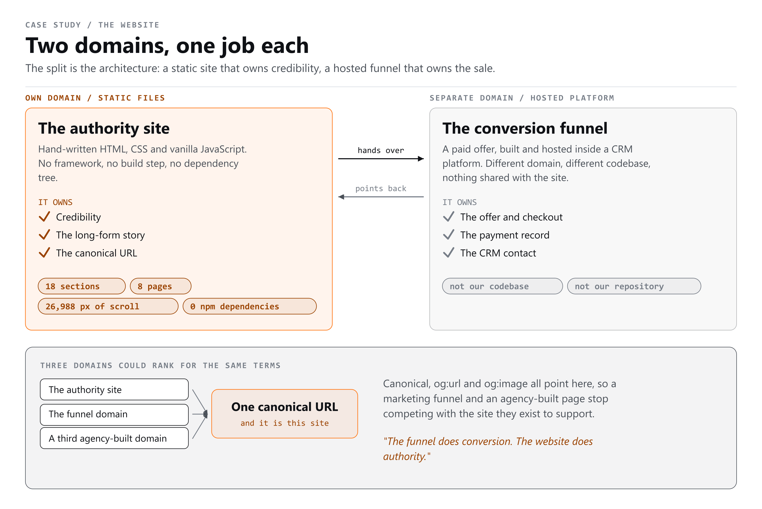Click the hands over arrow
Screen dimensions: 762x509
(x=381, y=159)
